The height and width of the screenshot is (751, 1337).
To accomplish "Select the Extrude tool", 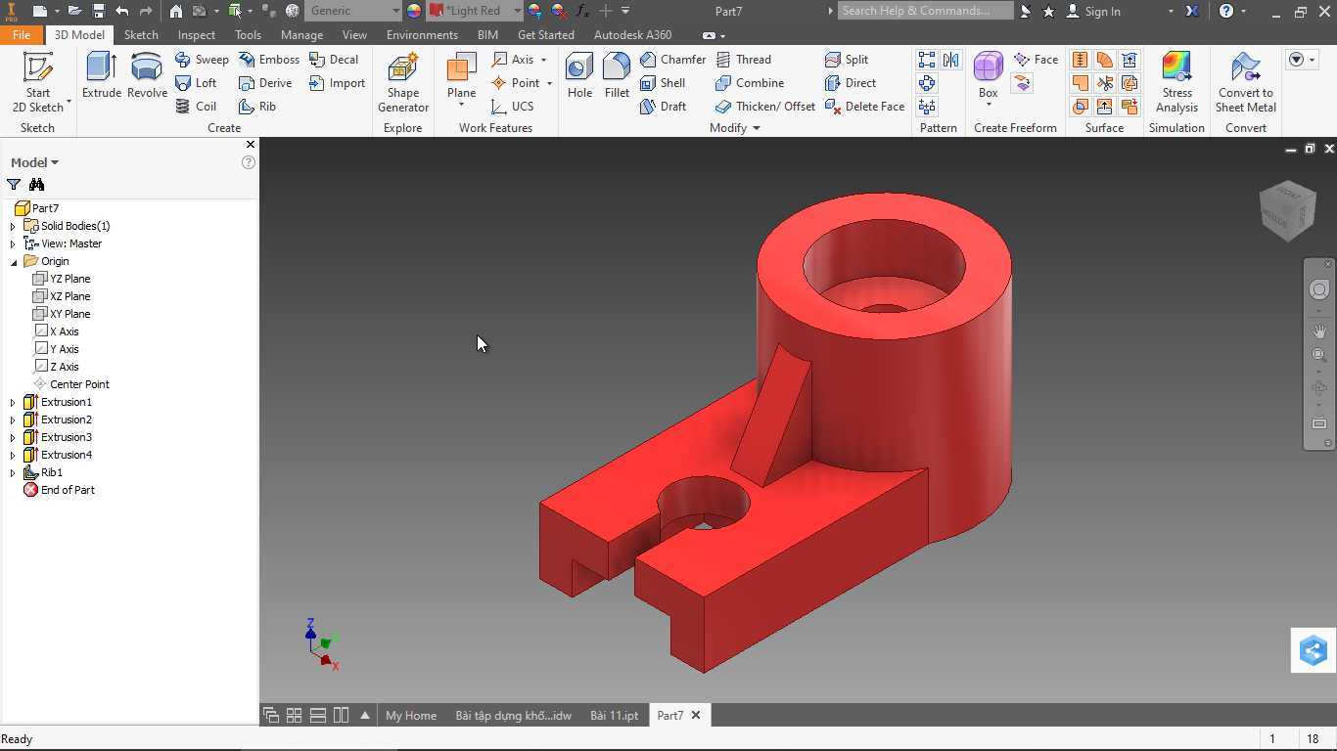I will [102, 76].
